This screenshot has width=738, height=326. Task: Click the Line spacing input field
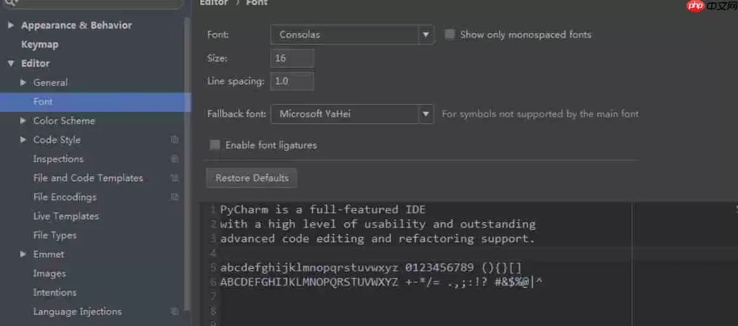[292, 81]
